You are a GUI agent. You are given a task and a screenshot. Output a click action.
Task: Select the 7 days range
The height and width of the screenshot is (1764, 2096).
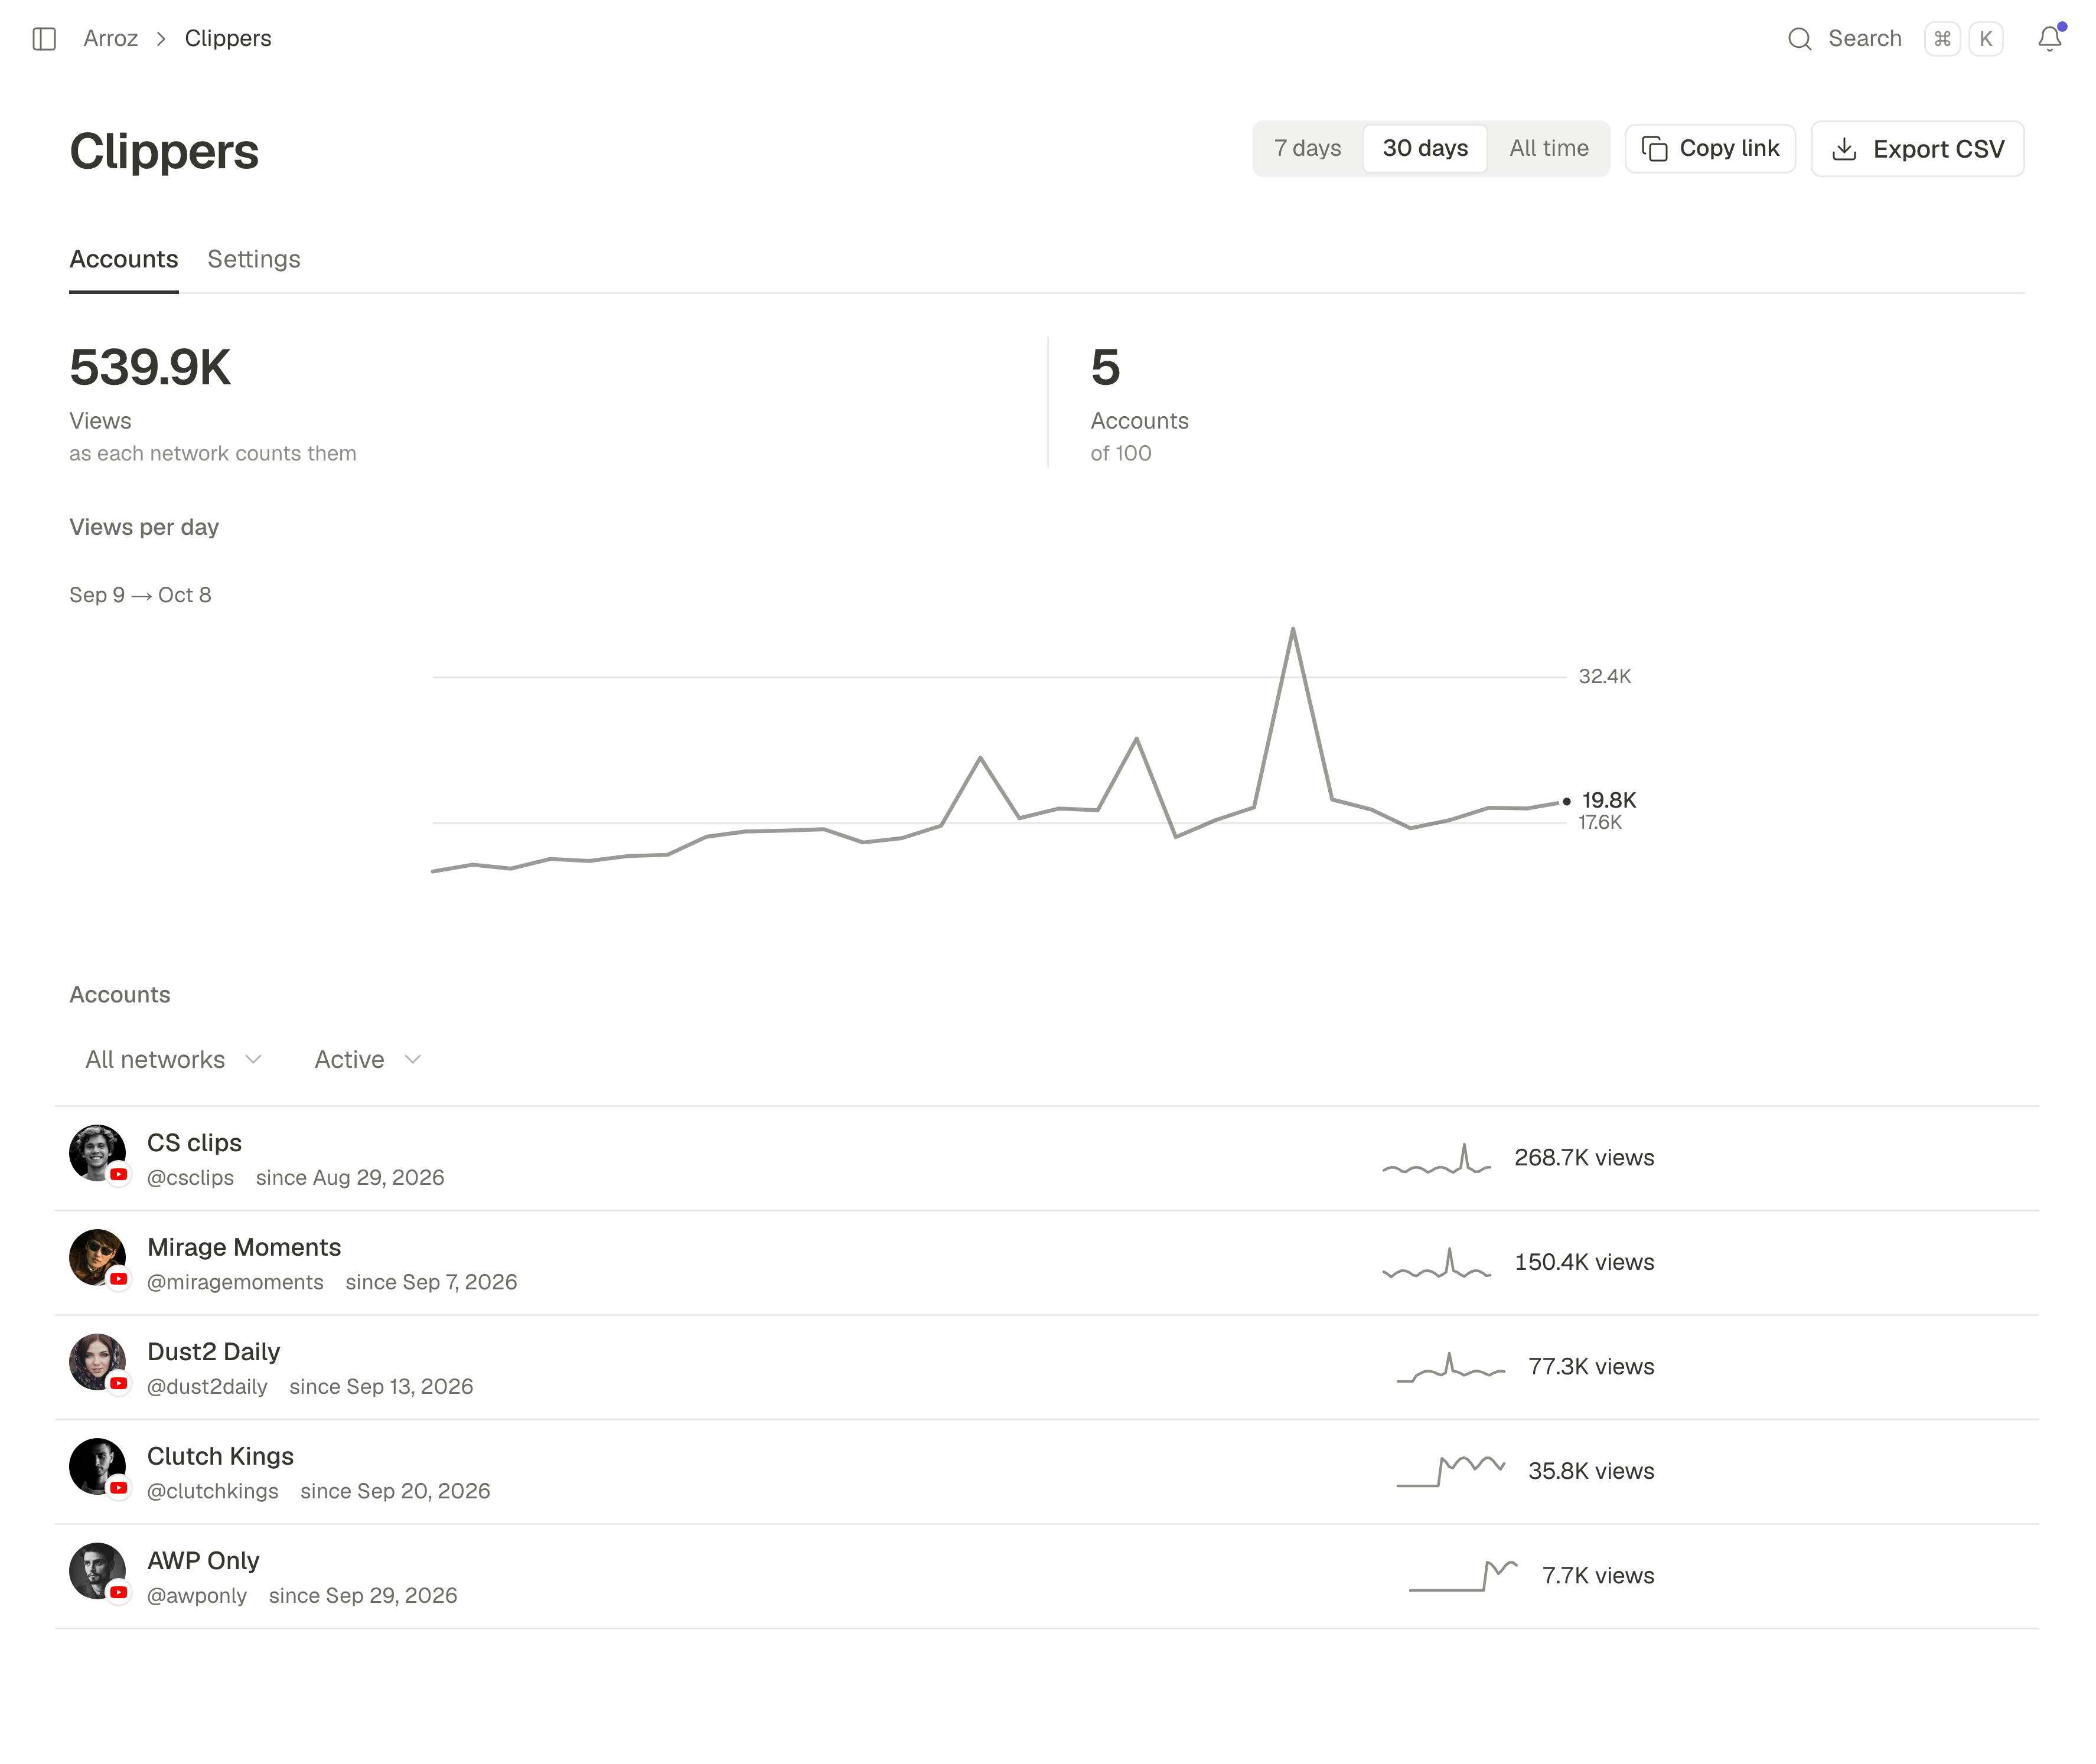[1306, 149]
